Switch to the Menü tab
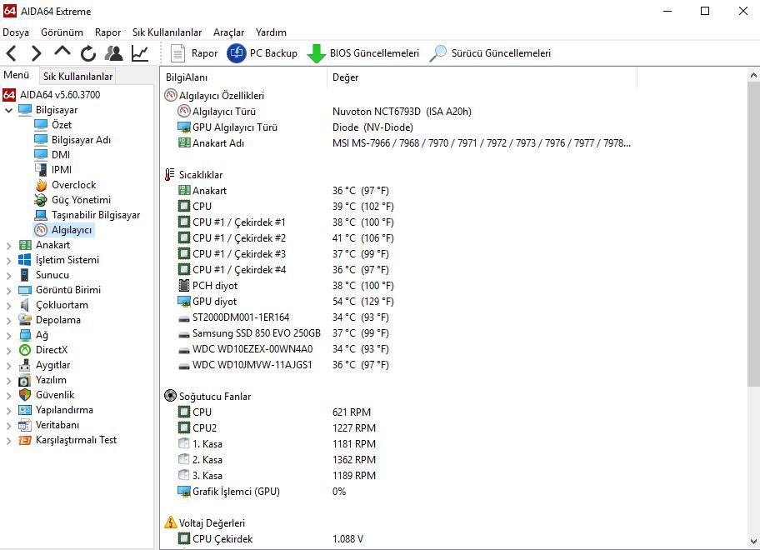Screen dimensions: 760x550 [17, 75]
